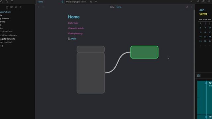This screenshot has width=212, height=119.
Task: Open the note's more options menu
Action: tap(191, 7)
